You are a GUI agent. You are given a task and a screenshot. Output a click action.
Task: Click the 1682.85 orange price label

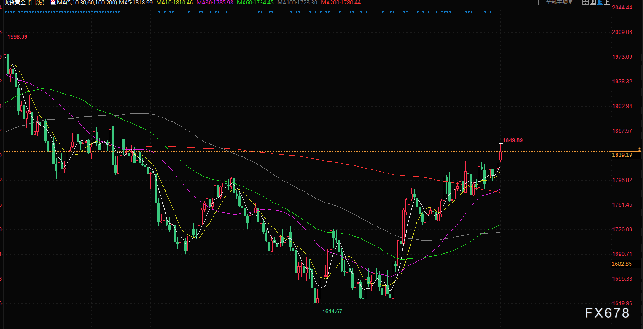pos(621,264)
